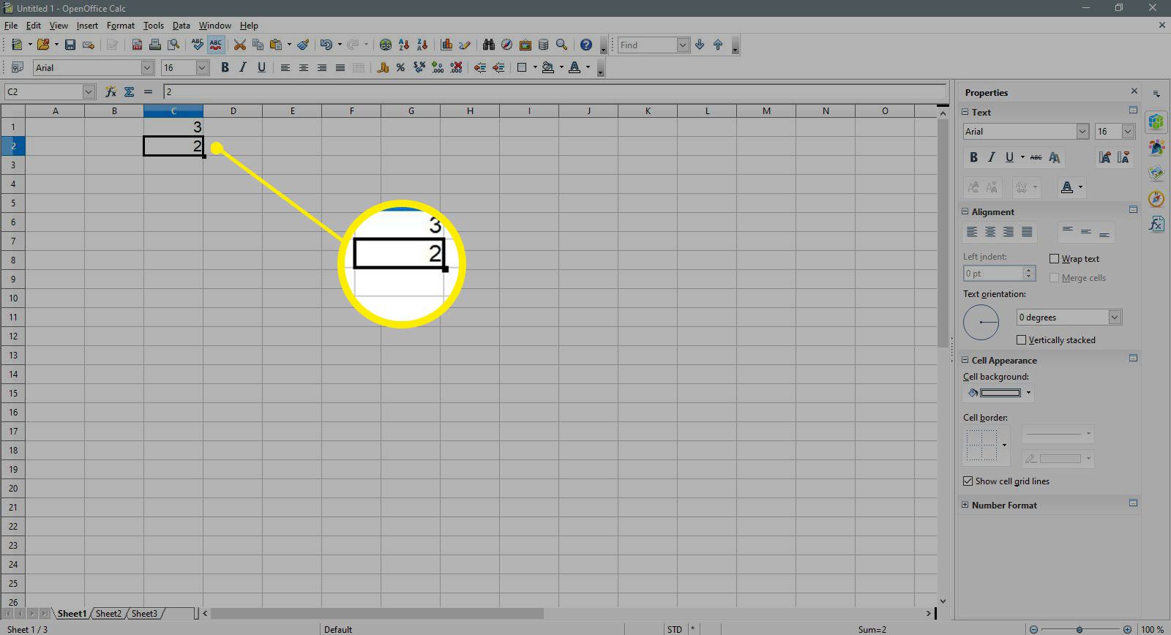Viewport: 1171px width, 635px height.
Task: Toggle Bold in the sidebar Text panel
Action: [973, 157]
